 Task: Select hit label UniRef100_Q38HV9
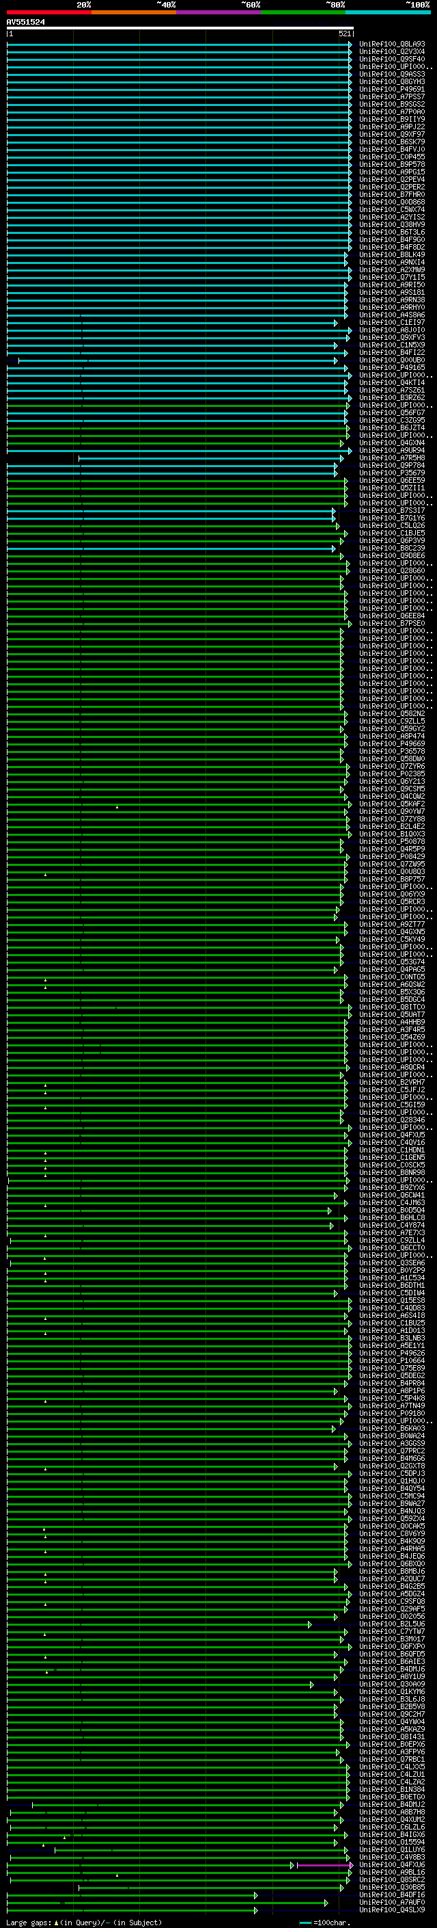pyautogui.click(x=392, y=224)
